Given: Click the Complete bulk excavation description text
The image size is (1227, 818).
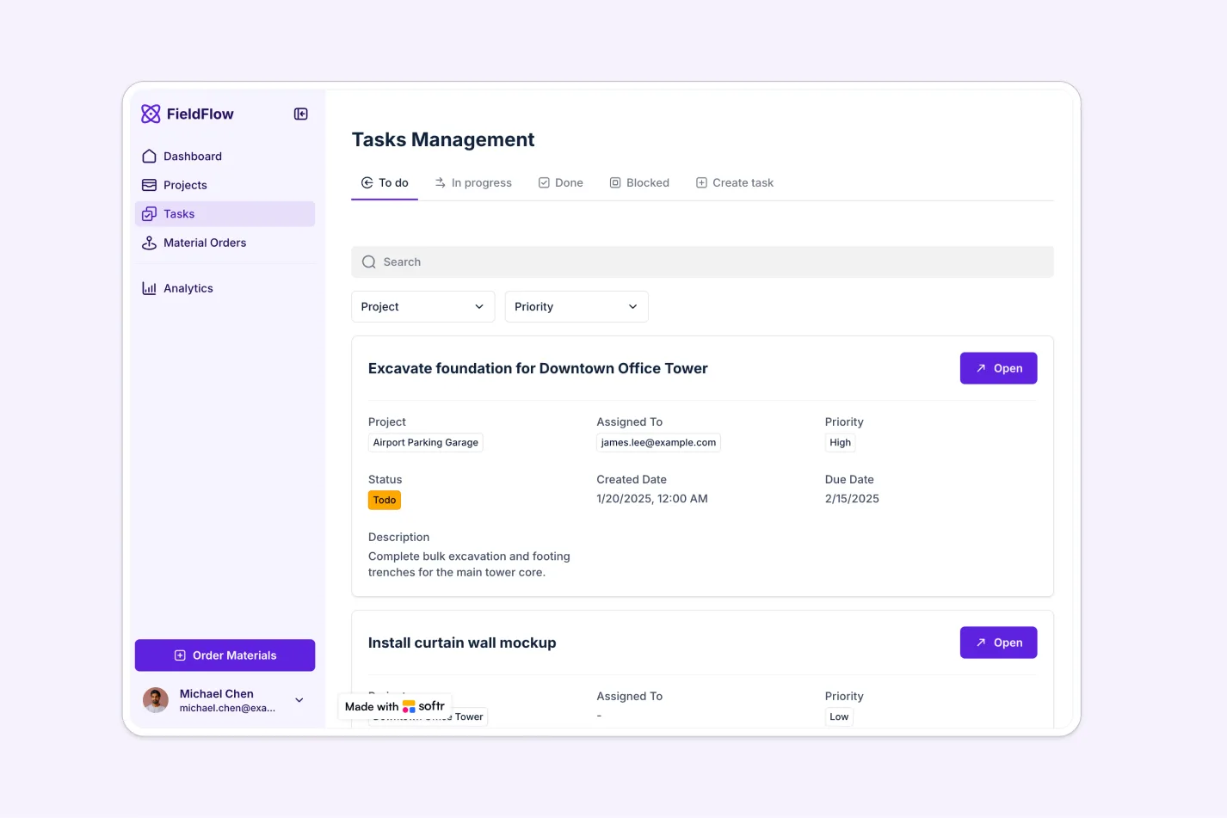Looking at the screenshot, I should (469, 564).
